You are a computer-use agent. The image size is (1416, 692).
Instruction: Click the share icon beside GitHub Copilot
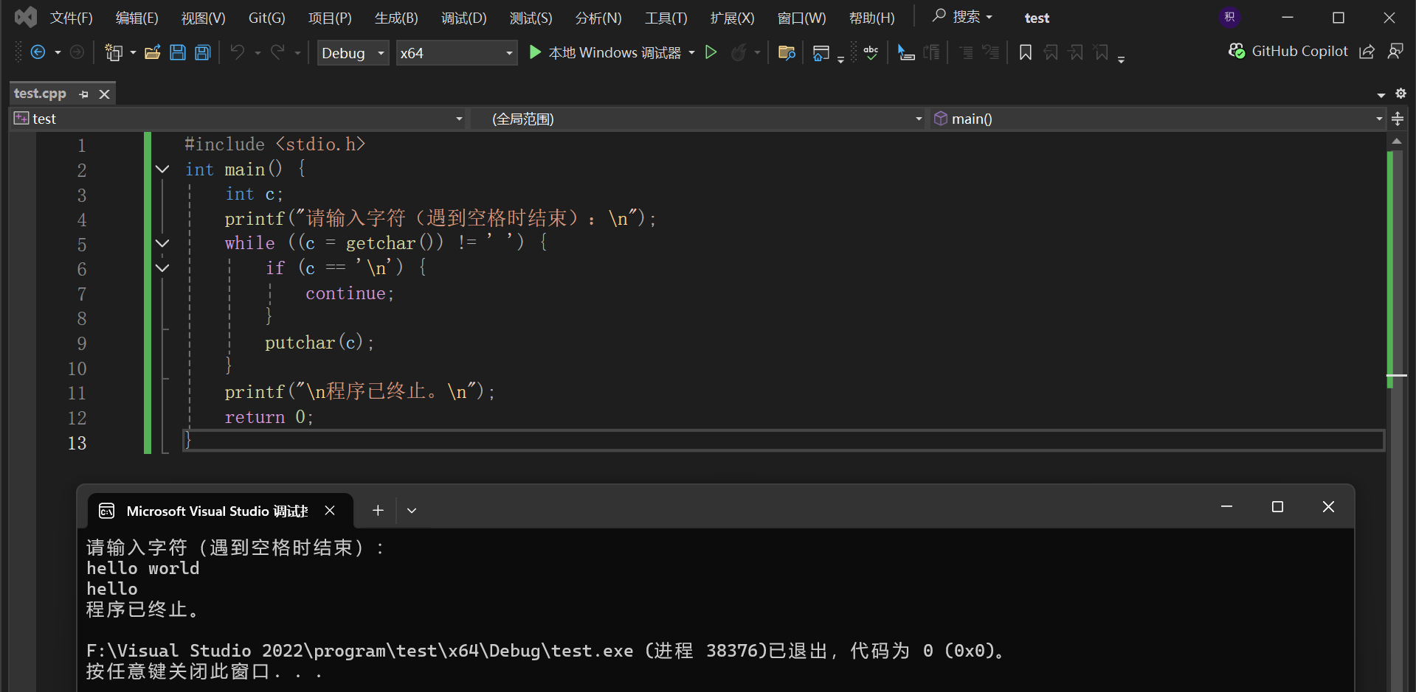tap(1367, 52)
